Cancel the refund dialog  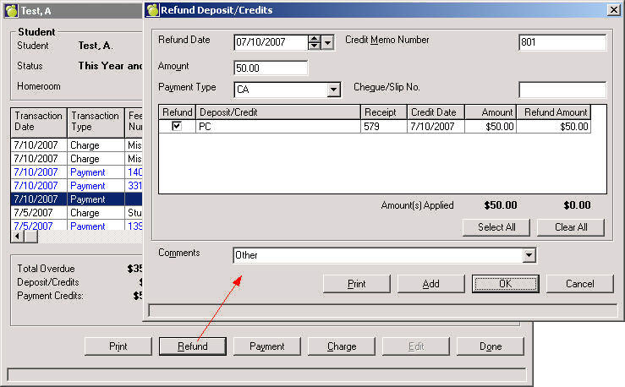tap(579, 284)
